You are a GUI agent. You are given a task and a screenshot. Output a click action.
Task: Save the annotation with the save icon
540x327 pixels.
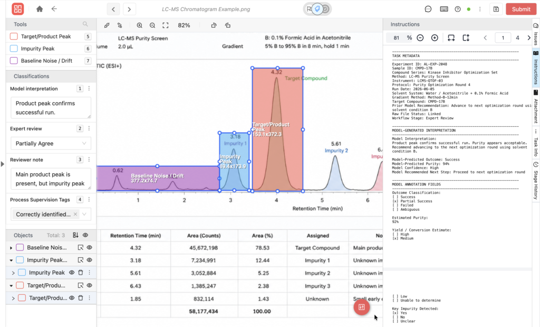pos(496,10)
